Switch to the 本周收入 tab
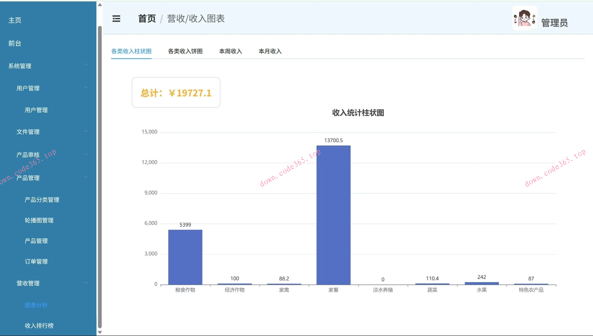Viewport: 593px width, 336px height. pos(230,51)
